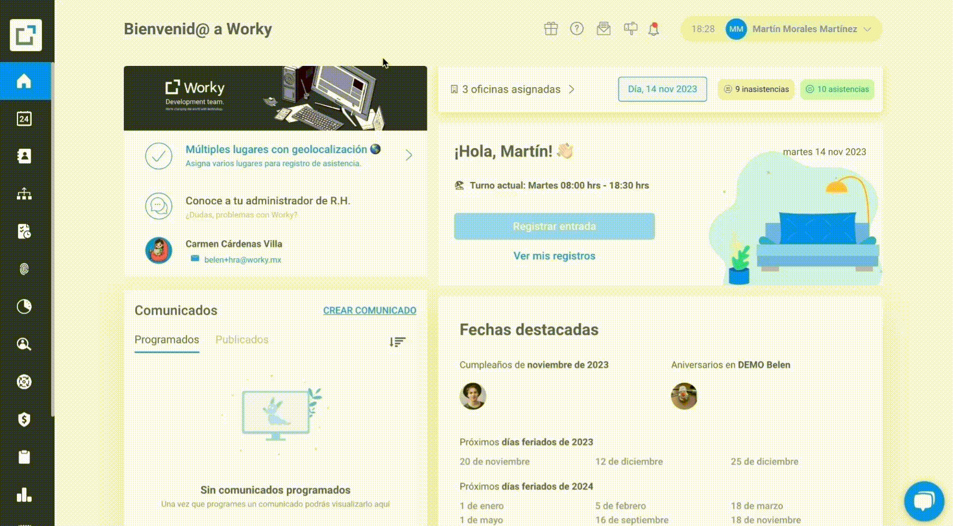Open the Home sidebar icon

tap(24, 81)
